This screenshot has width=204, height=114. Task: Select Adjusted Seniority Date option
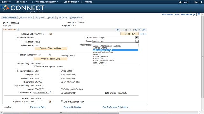pyautogui.click(x=115, y=50)
